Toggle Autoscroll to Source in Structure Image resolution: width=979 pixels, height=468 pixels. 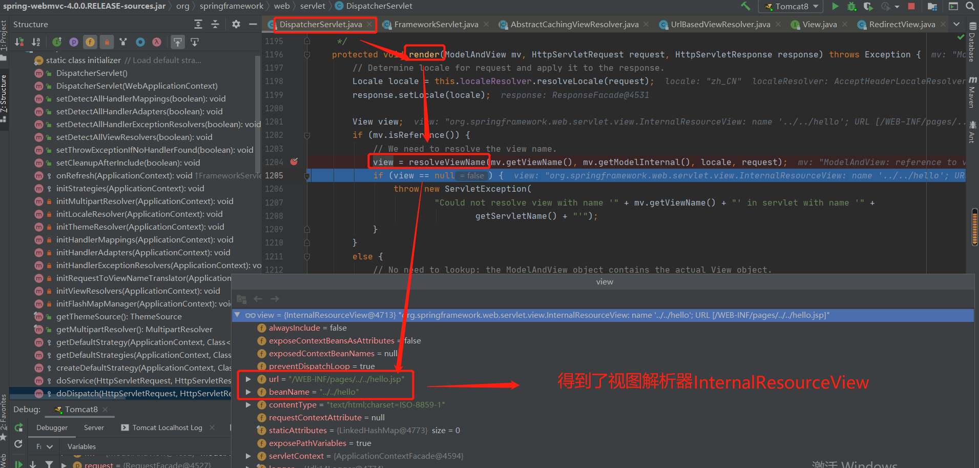point(178,42)
